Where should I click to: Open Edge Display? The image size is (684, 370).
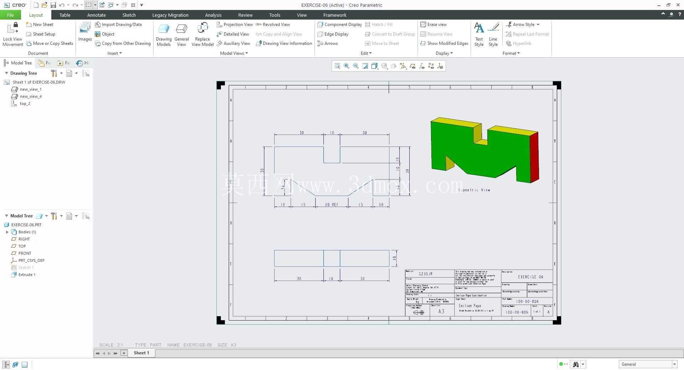point(333,34)
